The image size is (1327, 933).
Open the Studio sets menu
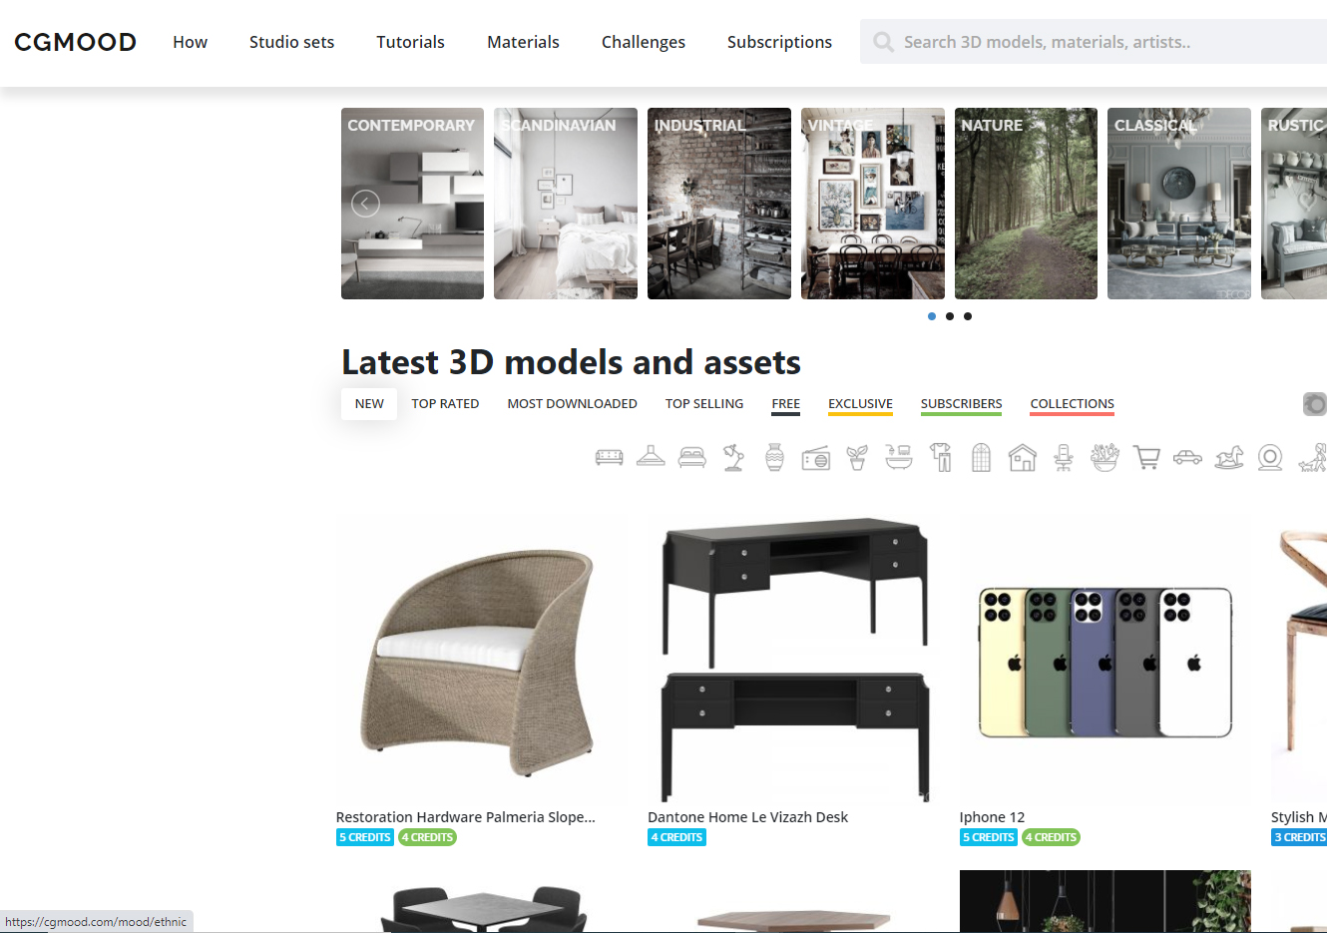291,42
